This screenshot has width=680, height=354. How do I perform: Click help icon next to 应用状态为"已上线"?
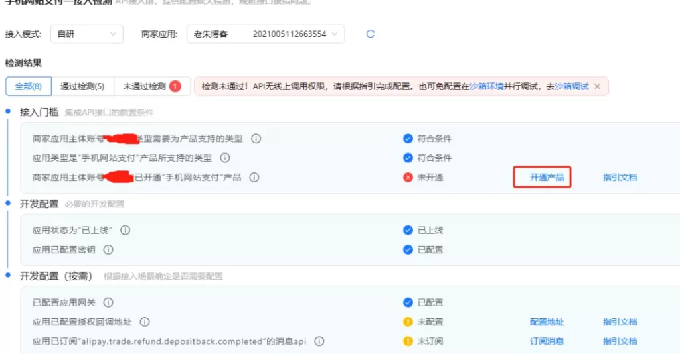tap(125, 230)
